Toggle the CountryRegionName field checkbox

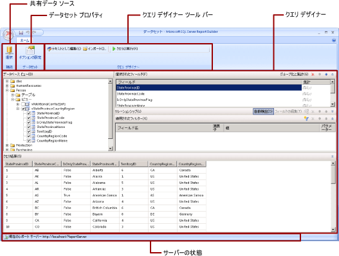pos(28,141)
